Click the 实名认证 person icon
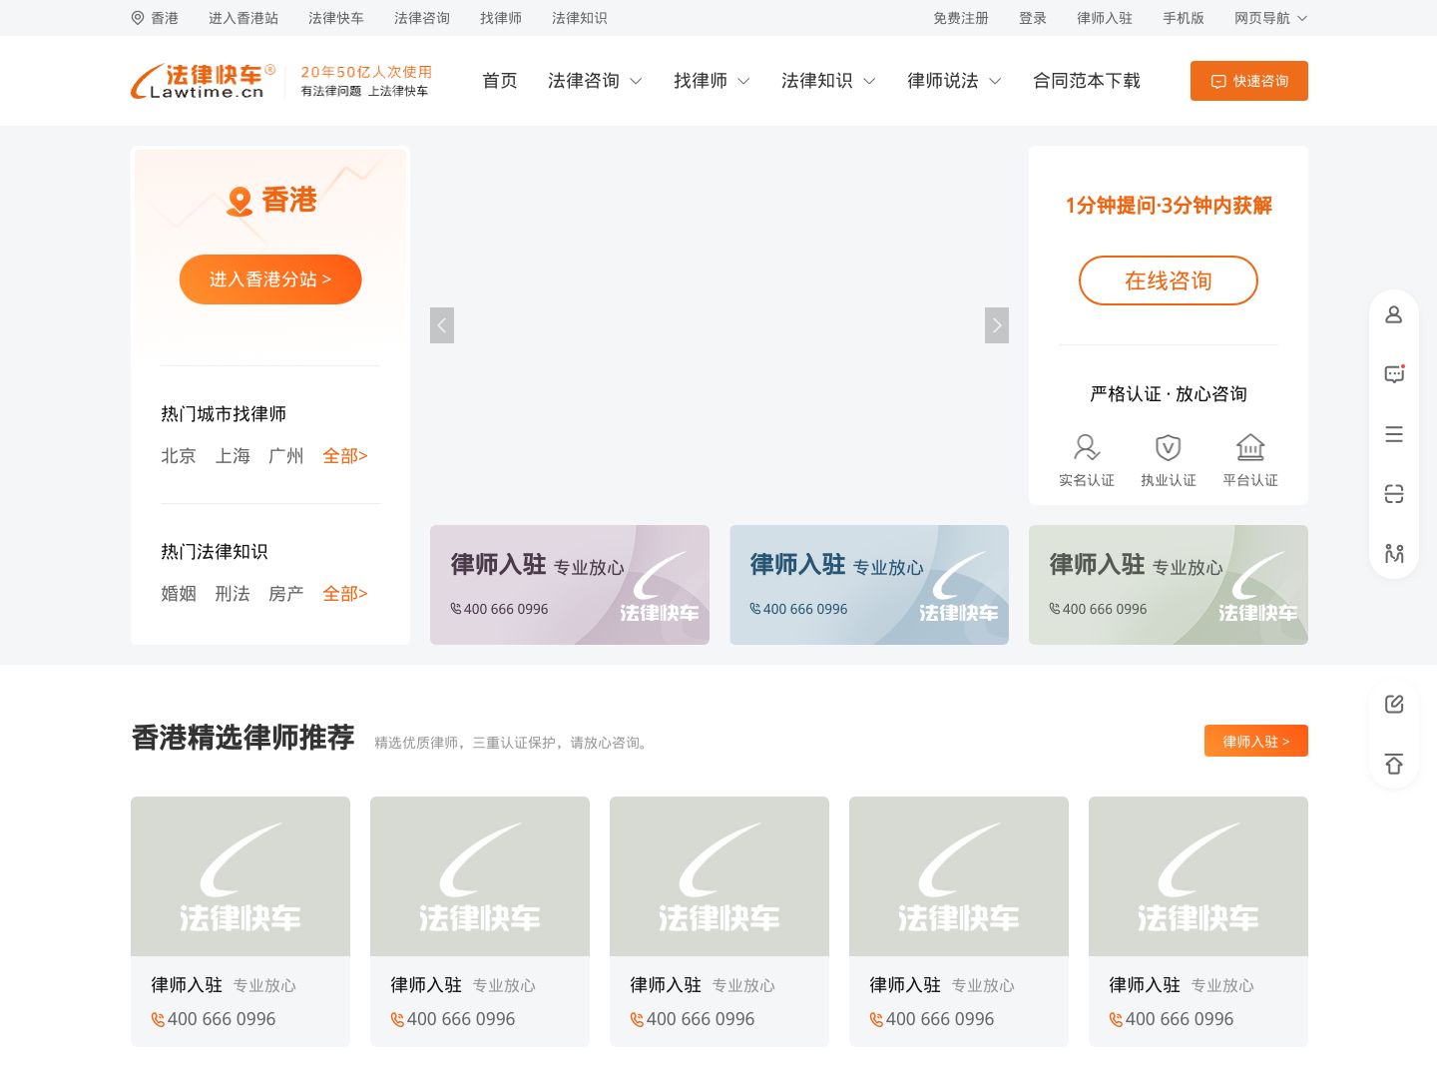 (1087, 447)
